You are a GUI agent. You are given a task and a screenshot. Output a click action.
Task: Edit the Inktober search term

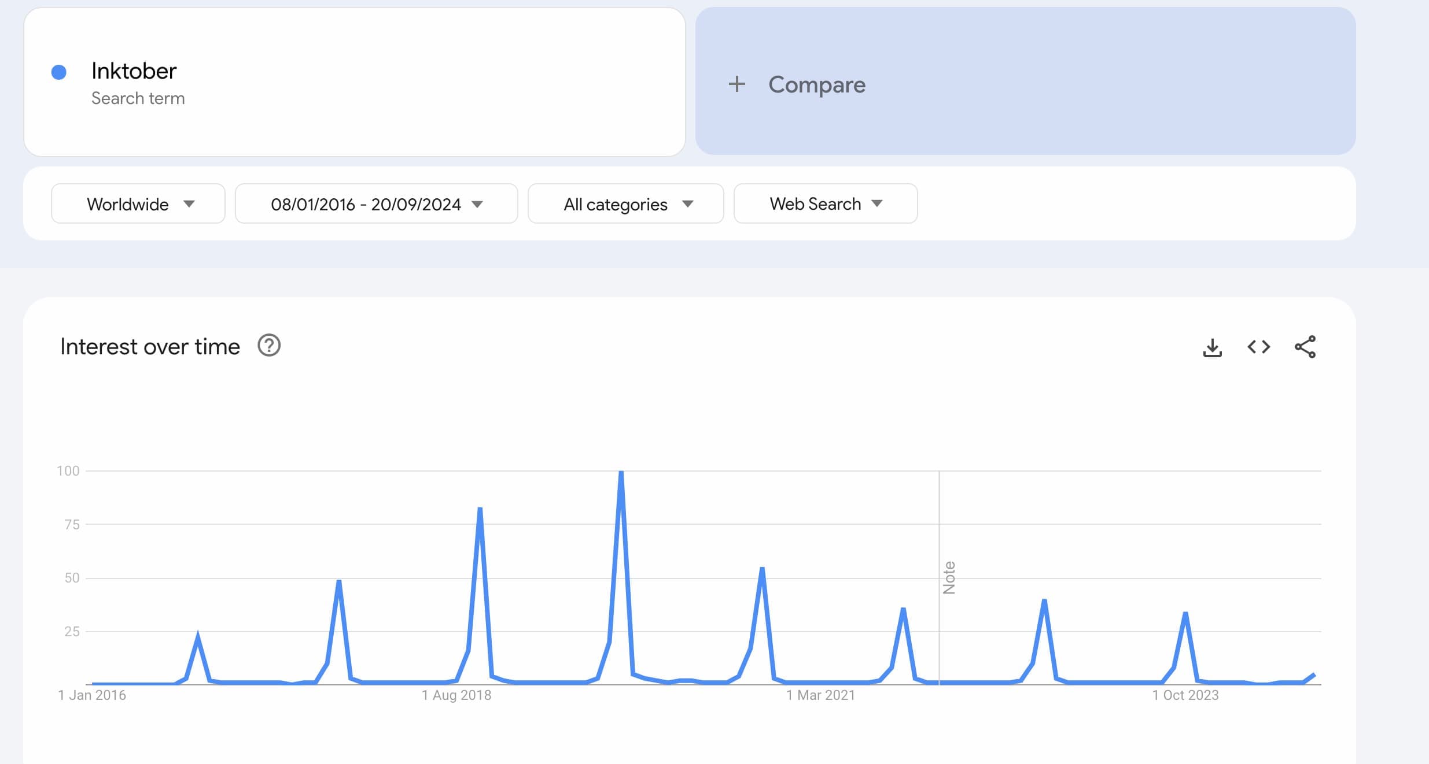[355, 82]
